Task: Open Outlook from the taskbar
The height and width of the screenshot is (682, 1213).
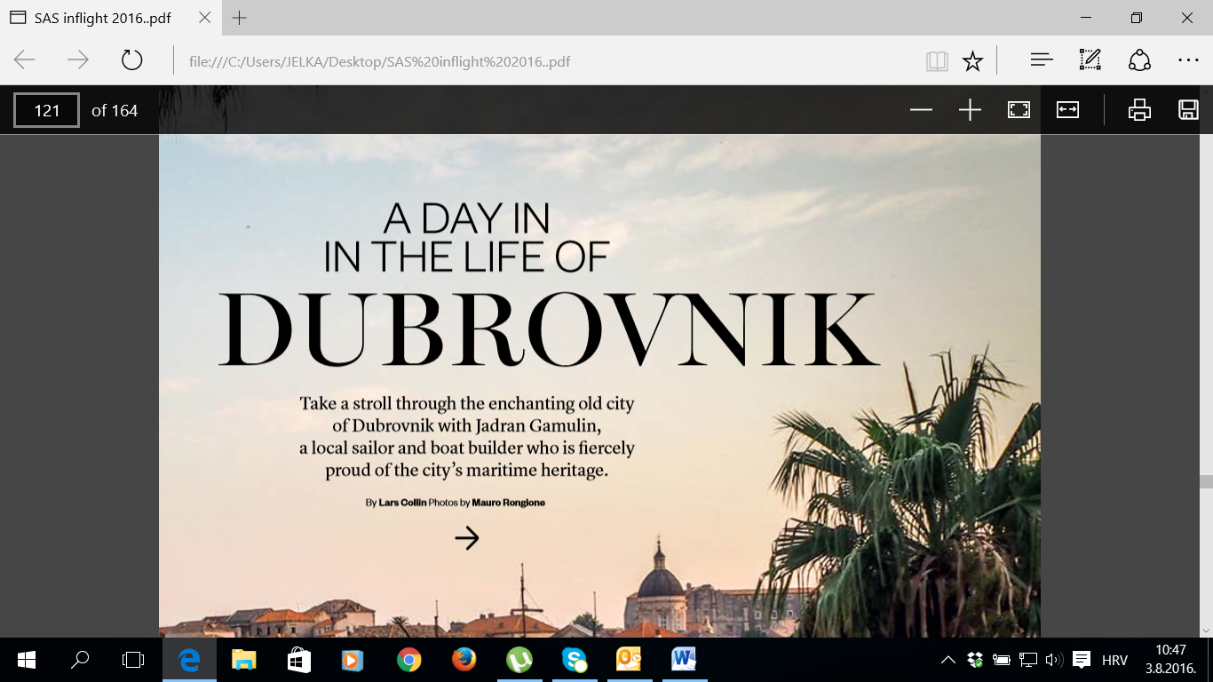Action: click(629, 660)
